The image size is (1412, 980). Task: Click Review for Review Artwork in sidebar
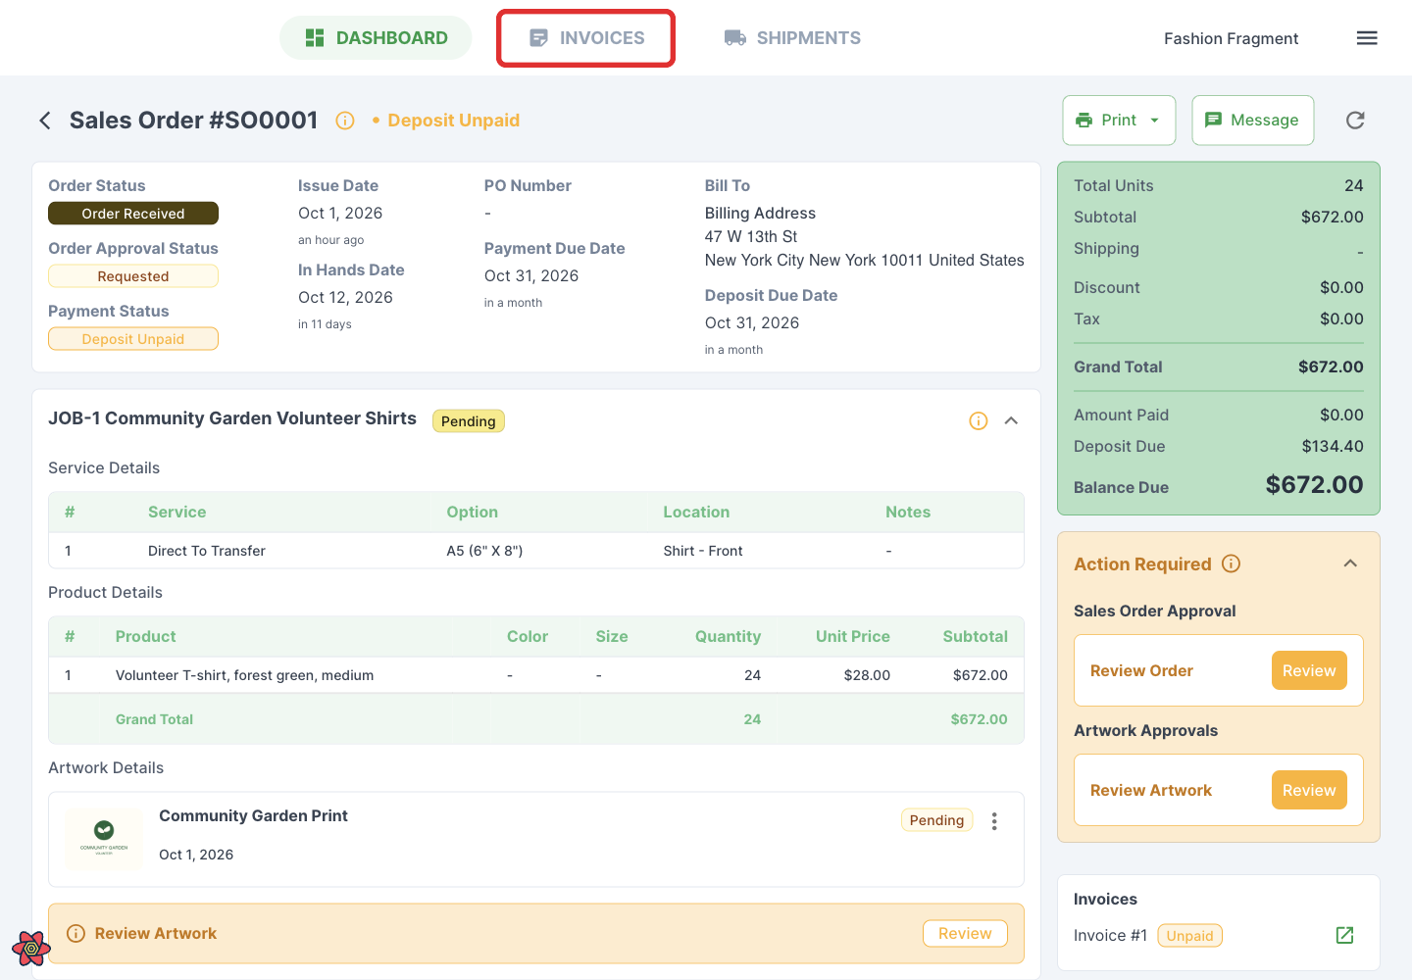pyautogui.click(x=1309, y=790)
